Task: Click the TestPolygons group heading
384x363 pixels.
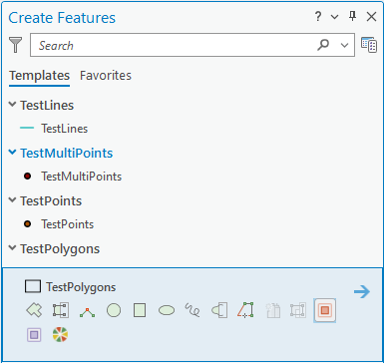Action: point(60,249)
